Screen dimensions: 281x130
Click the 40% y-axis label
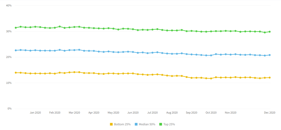click(9, 5)
